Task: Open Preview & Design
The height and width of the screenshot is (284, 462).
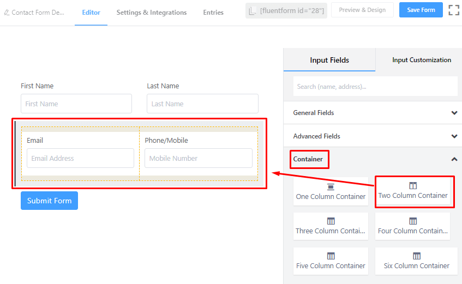Action: click(x=362, y=10)
